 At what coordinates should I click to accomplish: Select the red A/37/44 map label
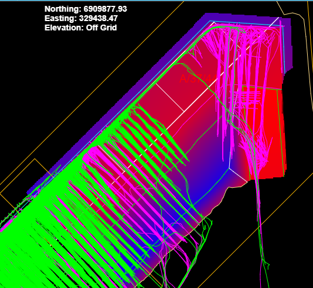(x=198, y=78)
